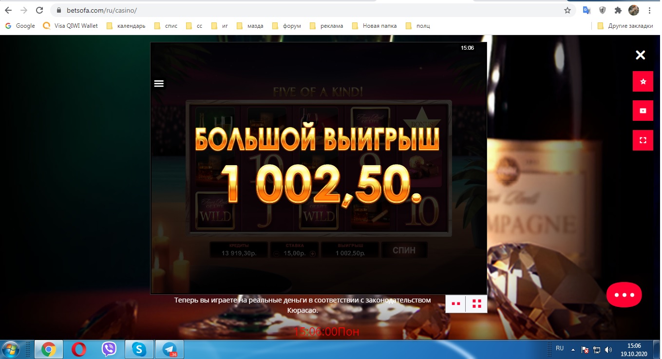Reload the betsofa casino page
662x359 pixels.
coord(39,10)
